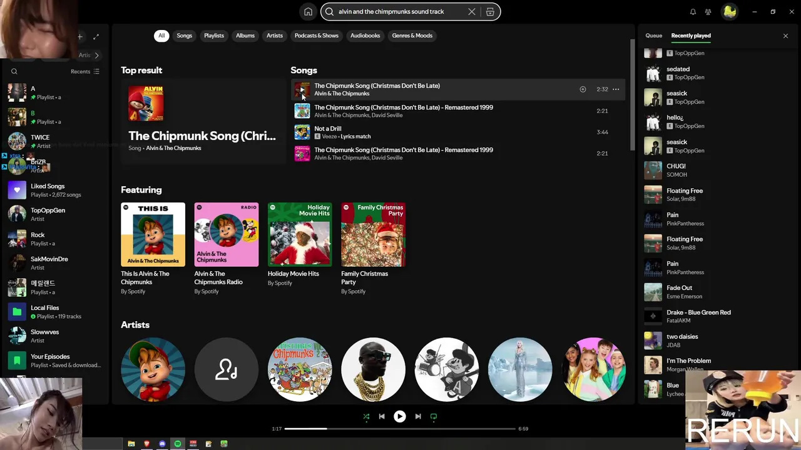Open the user profile avatar
Viewport: 801px width, 450px height.
pyautogui.click(x=729, y=11)
